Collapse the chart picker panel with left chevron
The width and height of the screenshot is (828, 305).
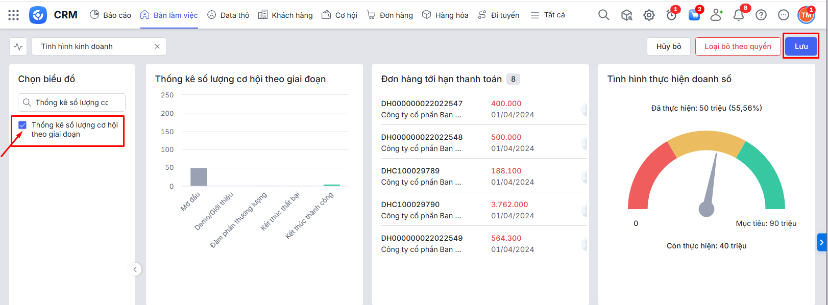135,269
